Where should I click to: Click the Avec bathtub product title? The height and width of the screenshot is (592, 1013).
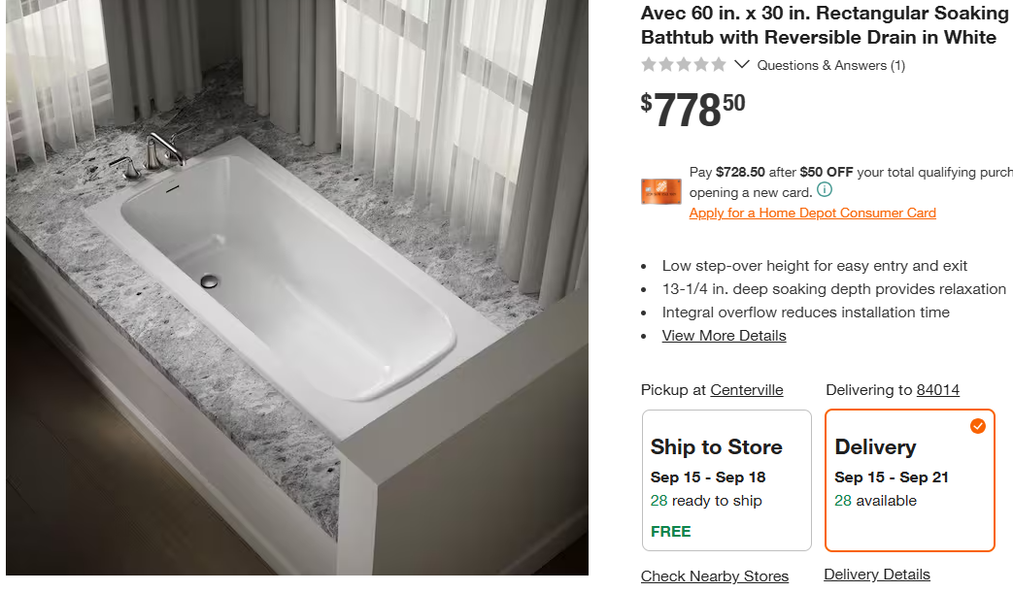coord(825,25)
